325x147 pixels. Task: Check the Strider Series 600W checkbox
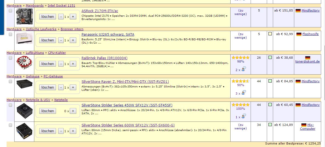pyautogui.click(x=10, y=125)
